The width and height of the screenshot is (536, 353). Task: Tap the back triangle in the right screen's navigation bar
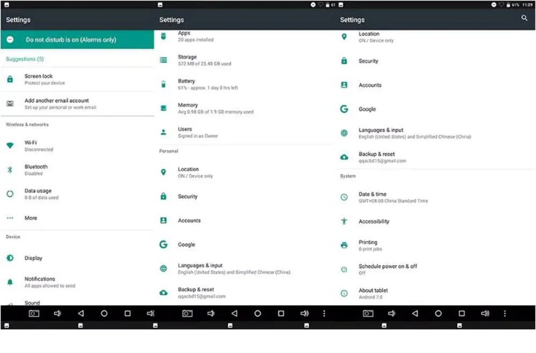click(x=415, y=313)
